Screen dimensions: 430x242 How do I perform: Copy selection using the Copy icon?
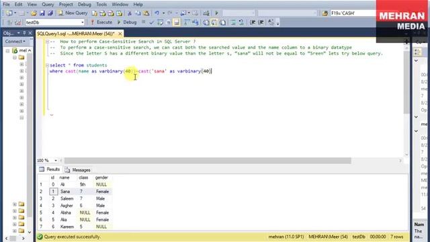(x=138, y=13)
